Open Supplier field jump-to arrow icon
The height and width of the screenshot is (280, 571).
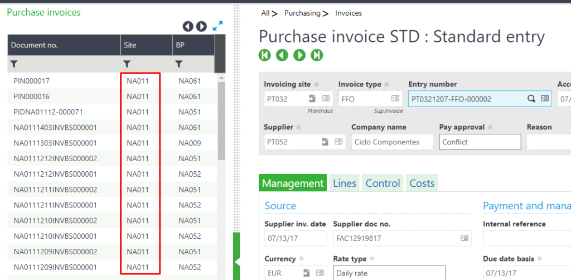[325, 142]
